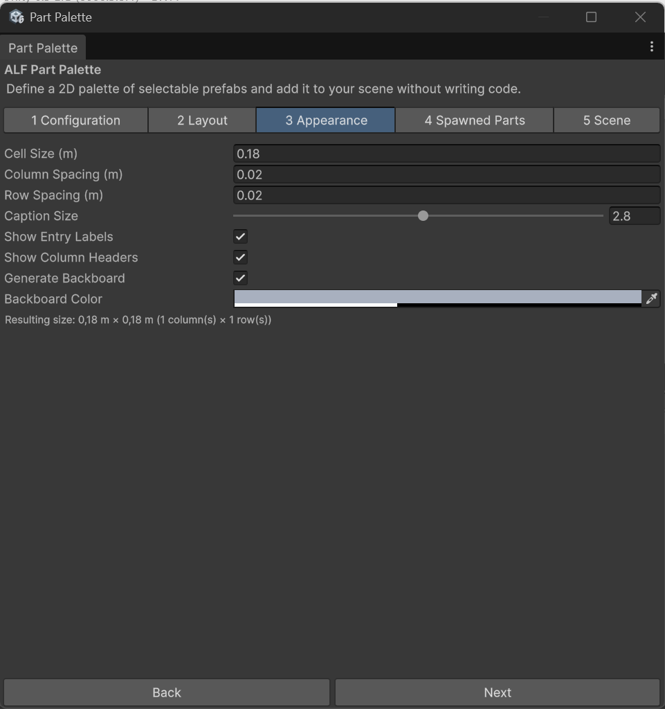The width and height of the screenshot is (665, 709).
Task: Disable the Generate Backboard checkbox
Action: click(x=240, y=278)
